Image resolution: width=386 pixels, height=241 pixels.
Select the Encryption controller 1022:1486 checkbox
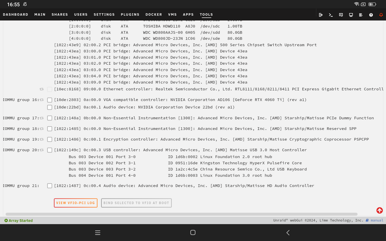(49, 139)
